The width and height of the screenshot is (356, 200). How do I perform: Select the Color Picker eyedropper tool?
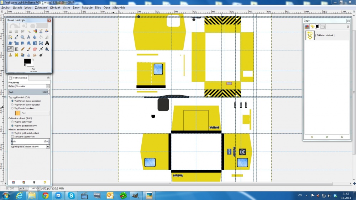click(16, 37)
